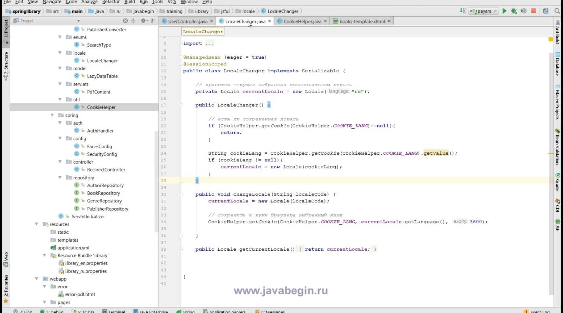
Task: Open the Project view type dropdown
Action: pos(79,21)
